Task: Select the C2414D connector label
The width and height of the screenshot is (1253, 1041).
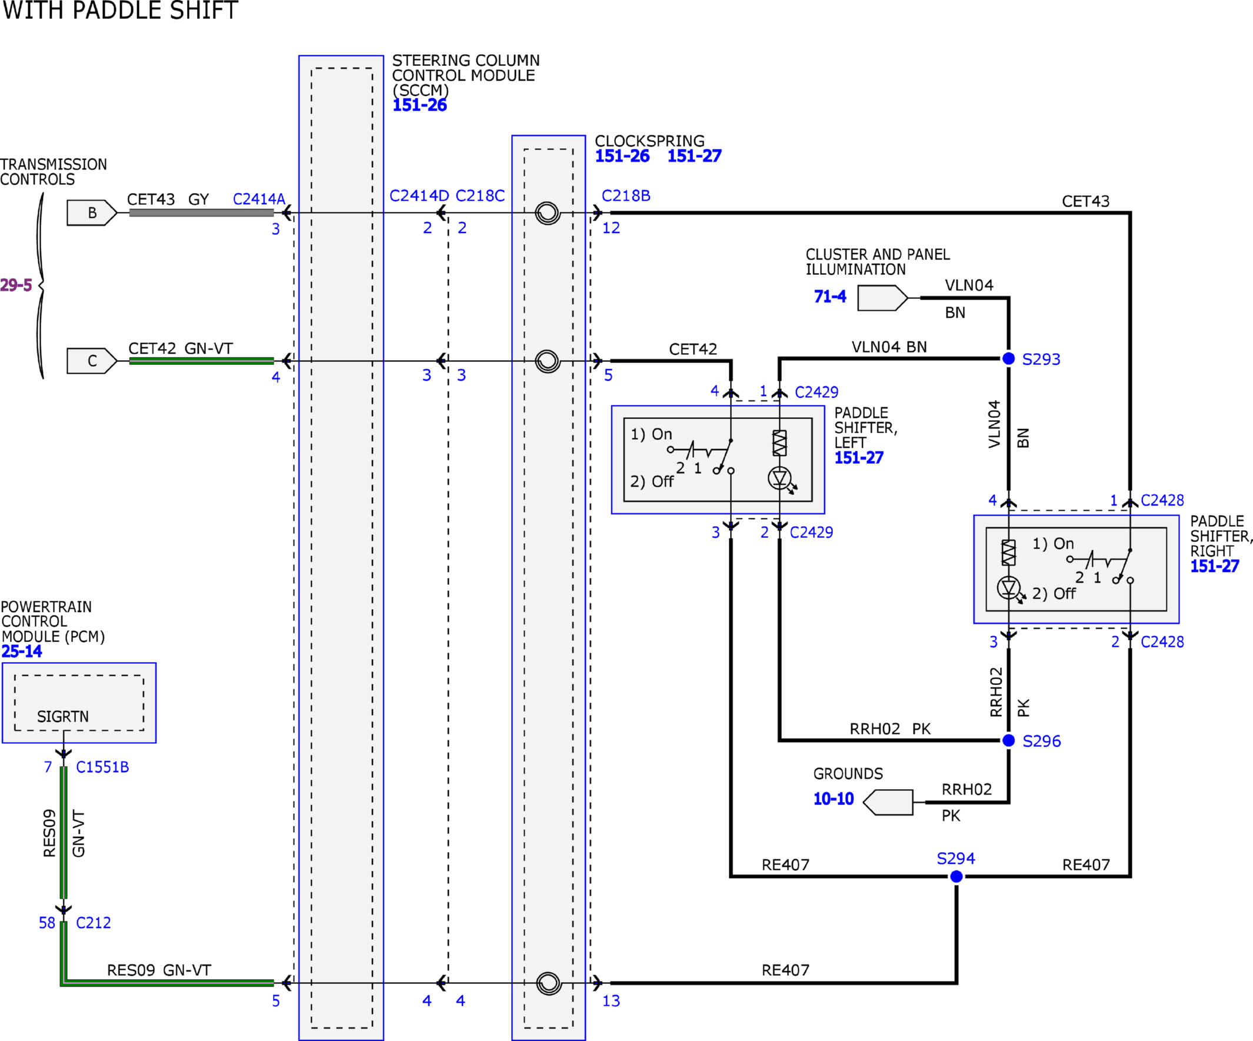Action: point(419,196)
